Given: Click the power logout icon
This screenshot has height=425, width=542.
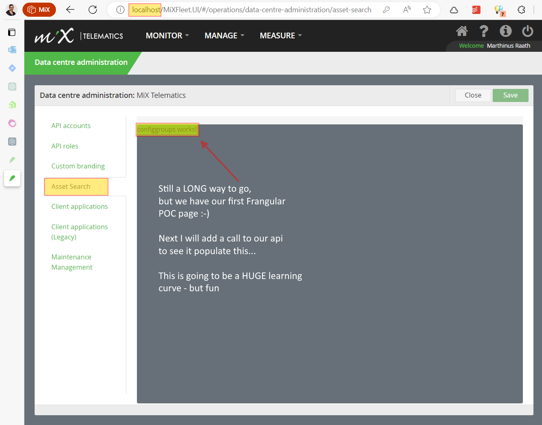Looking at the screenshot, I should pos(527,31).
